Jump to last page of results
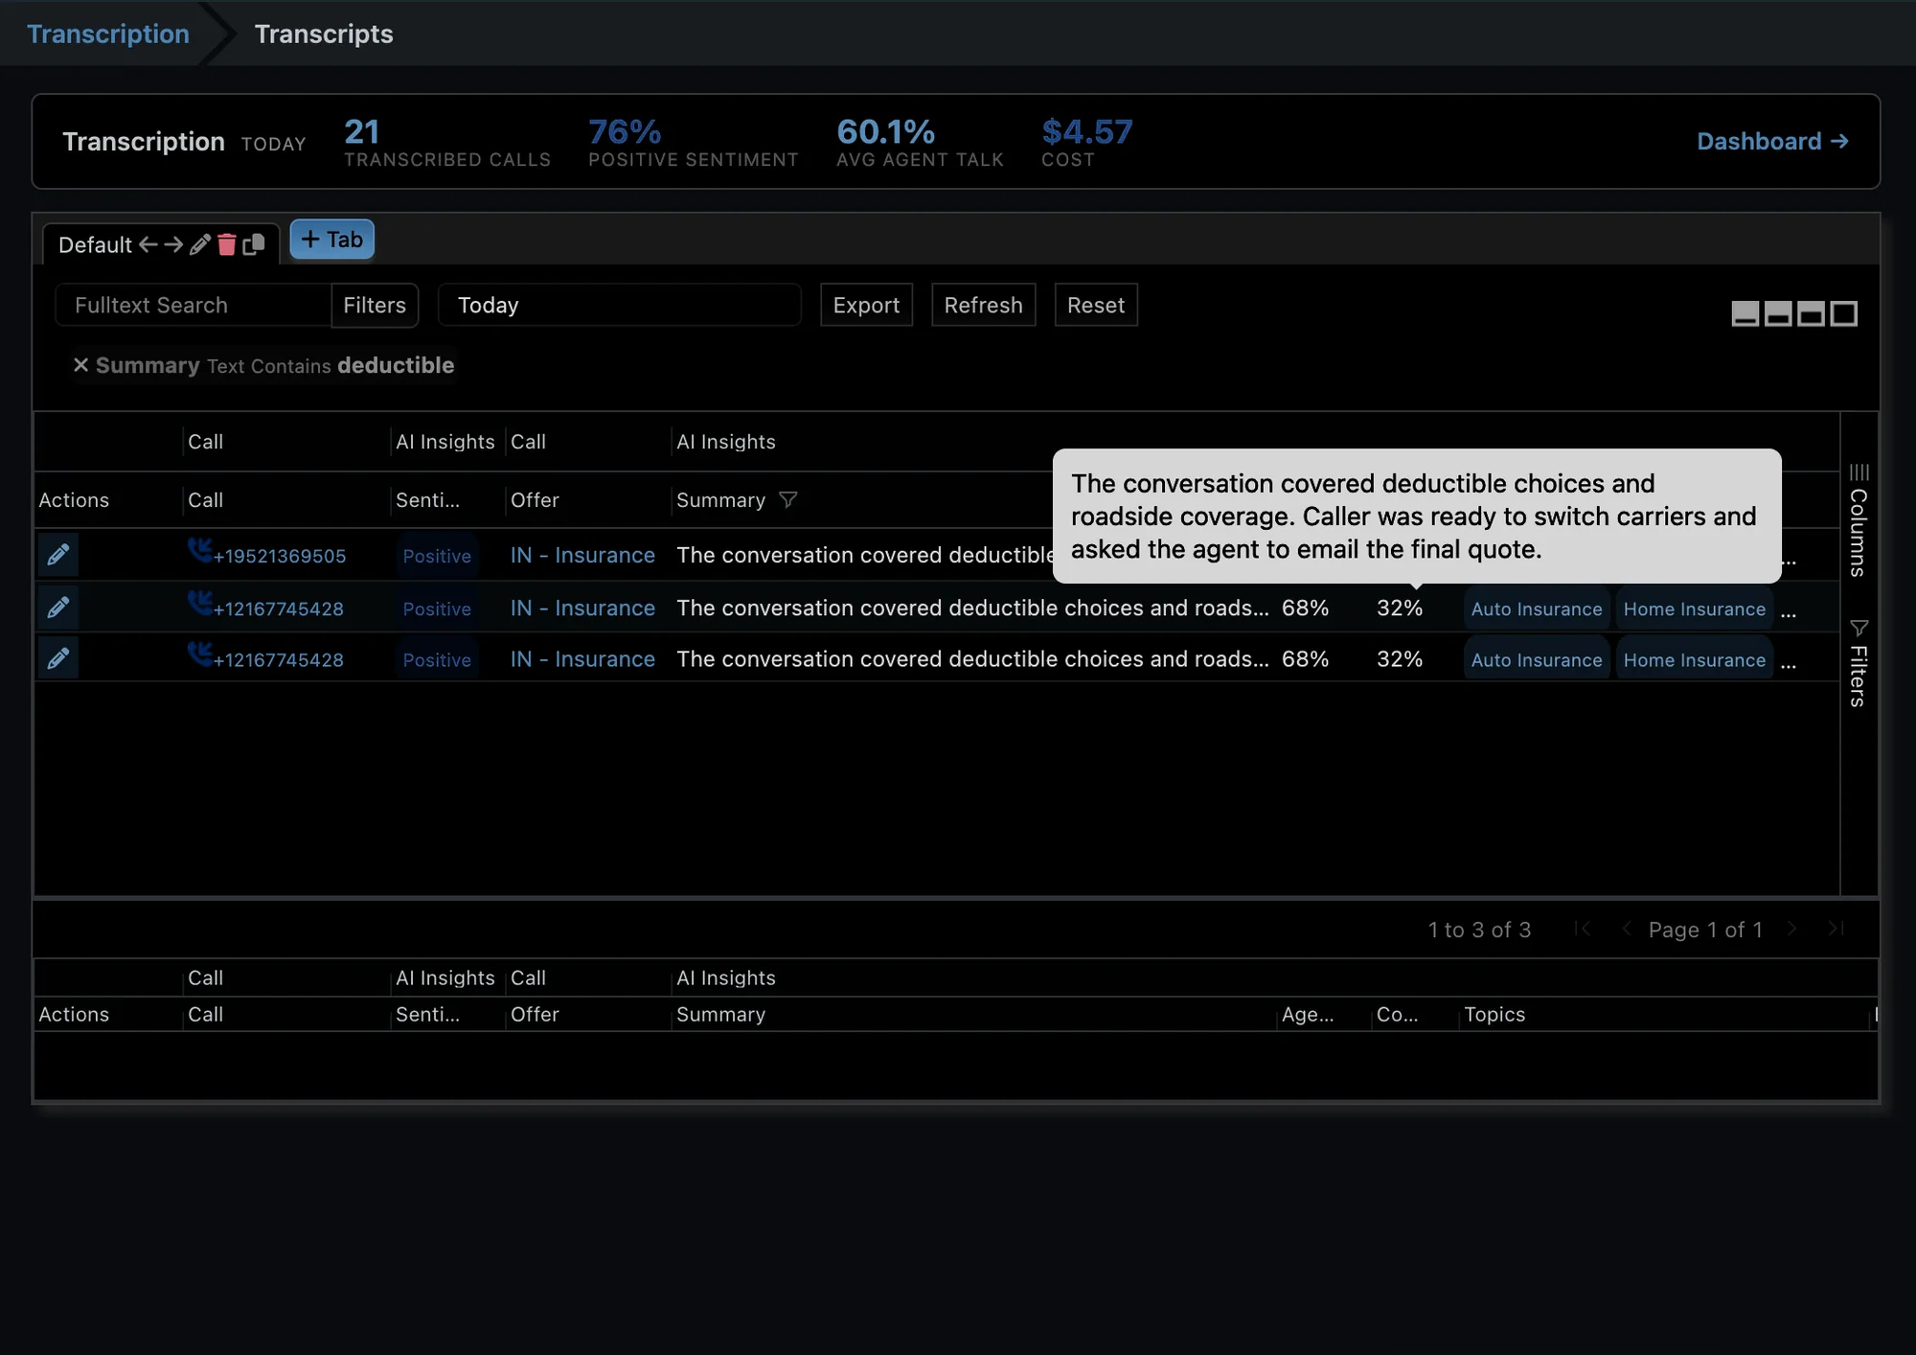Viewport: 1916px width, 1355px height. [1836, 929]
